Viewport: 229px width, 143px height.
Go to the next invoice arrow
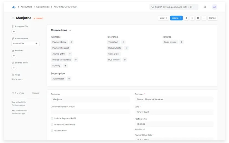192,18
